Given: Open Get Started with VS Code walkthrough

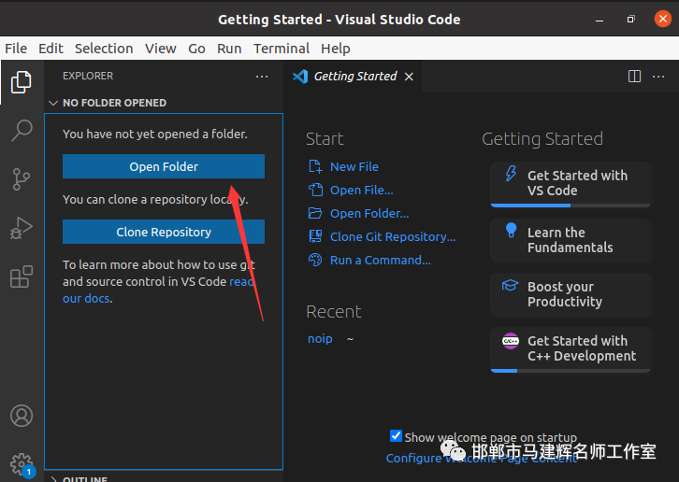Looking at the screenshot, I should [x=571, y=183].
